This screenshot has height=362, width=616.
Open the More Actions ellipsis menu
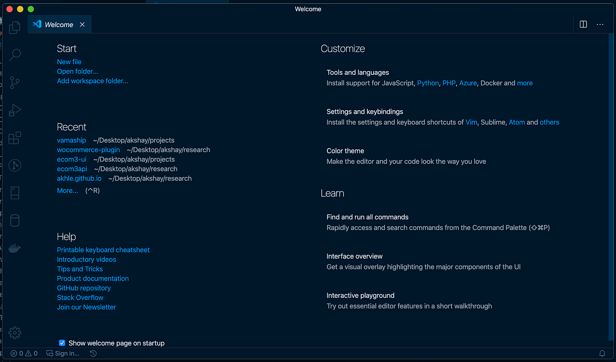coord(600,25)
